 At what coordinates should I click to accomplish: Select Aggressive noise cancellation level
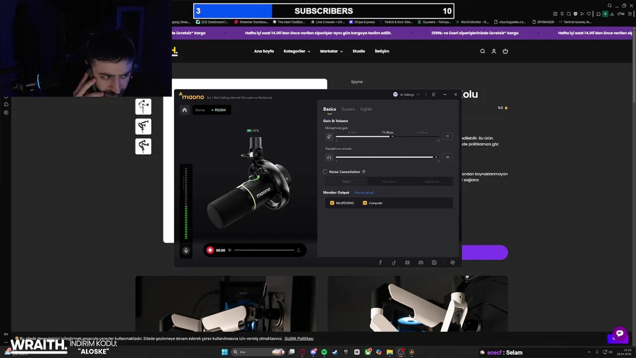(x=432, y=181)
